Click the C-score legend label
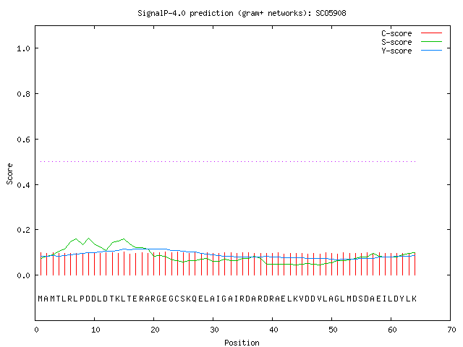Screen dimensions: 463x347 click(x=396, y=33)
